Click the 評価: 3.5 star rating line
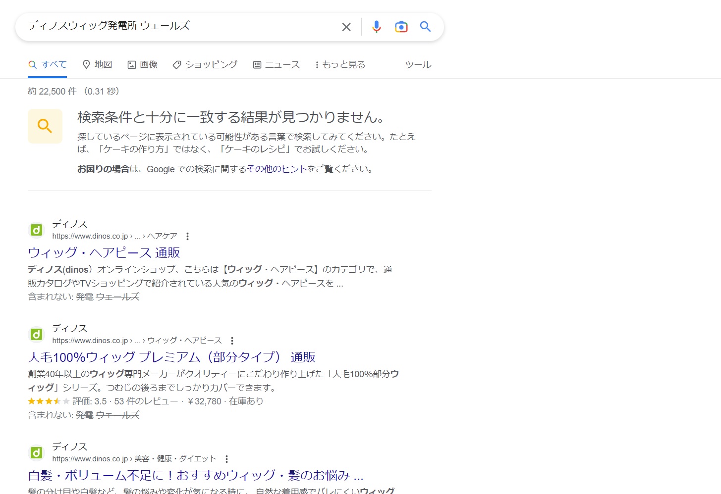Screen dimensions: 721x494 [145, 401]
